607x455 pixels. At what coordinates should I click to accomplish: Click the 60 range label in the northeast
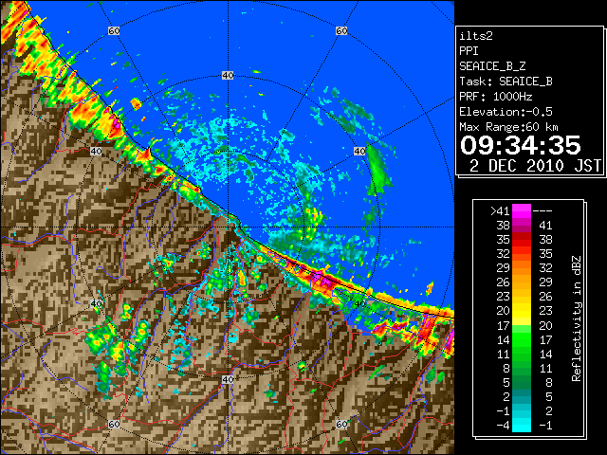[x=341, y=30]
